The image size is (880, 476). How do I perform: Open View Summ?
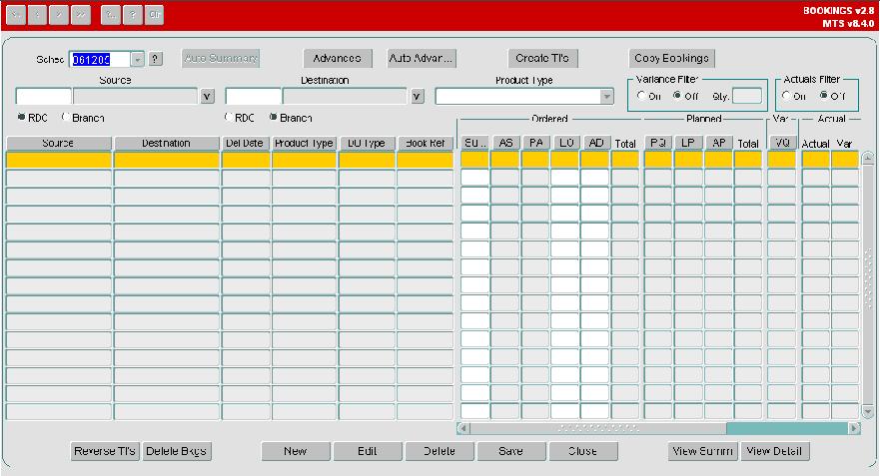point(702,451)
